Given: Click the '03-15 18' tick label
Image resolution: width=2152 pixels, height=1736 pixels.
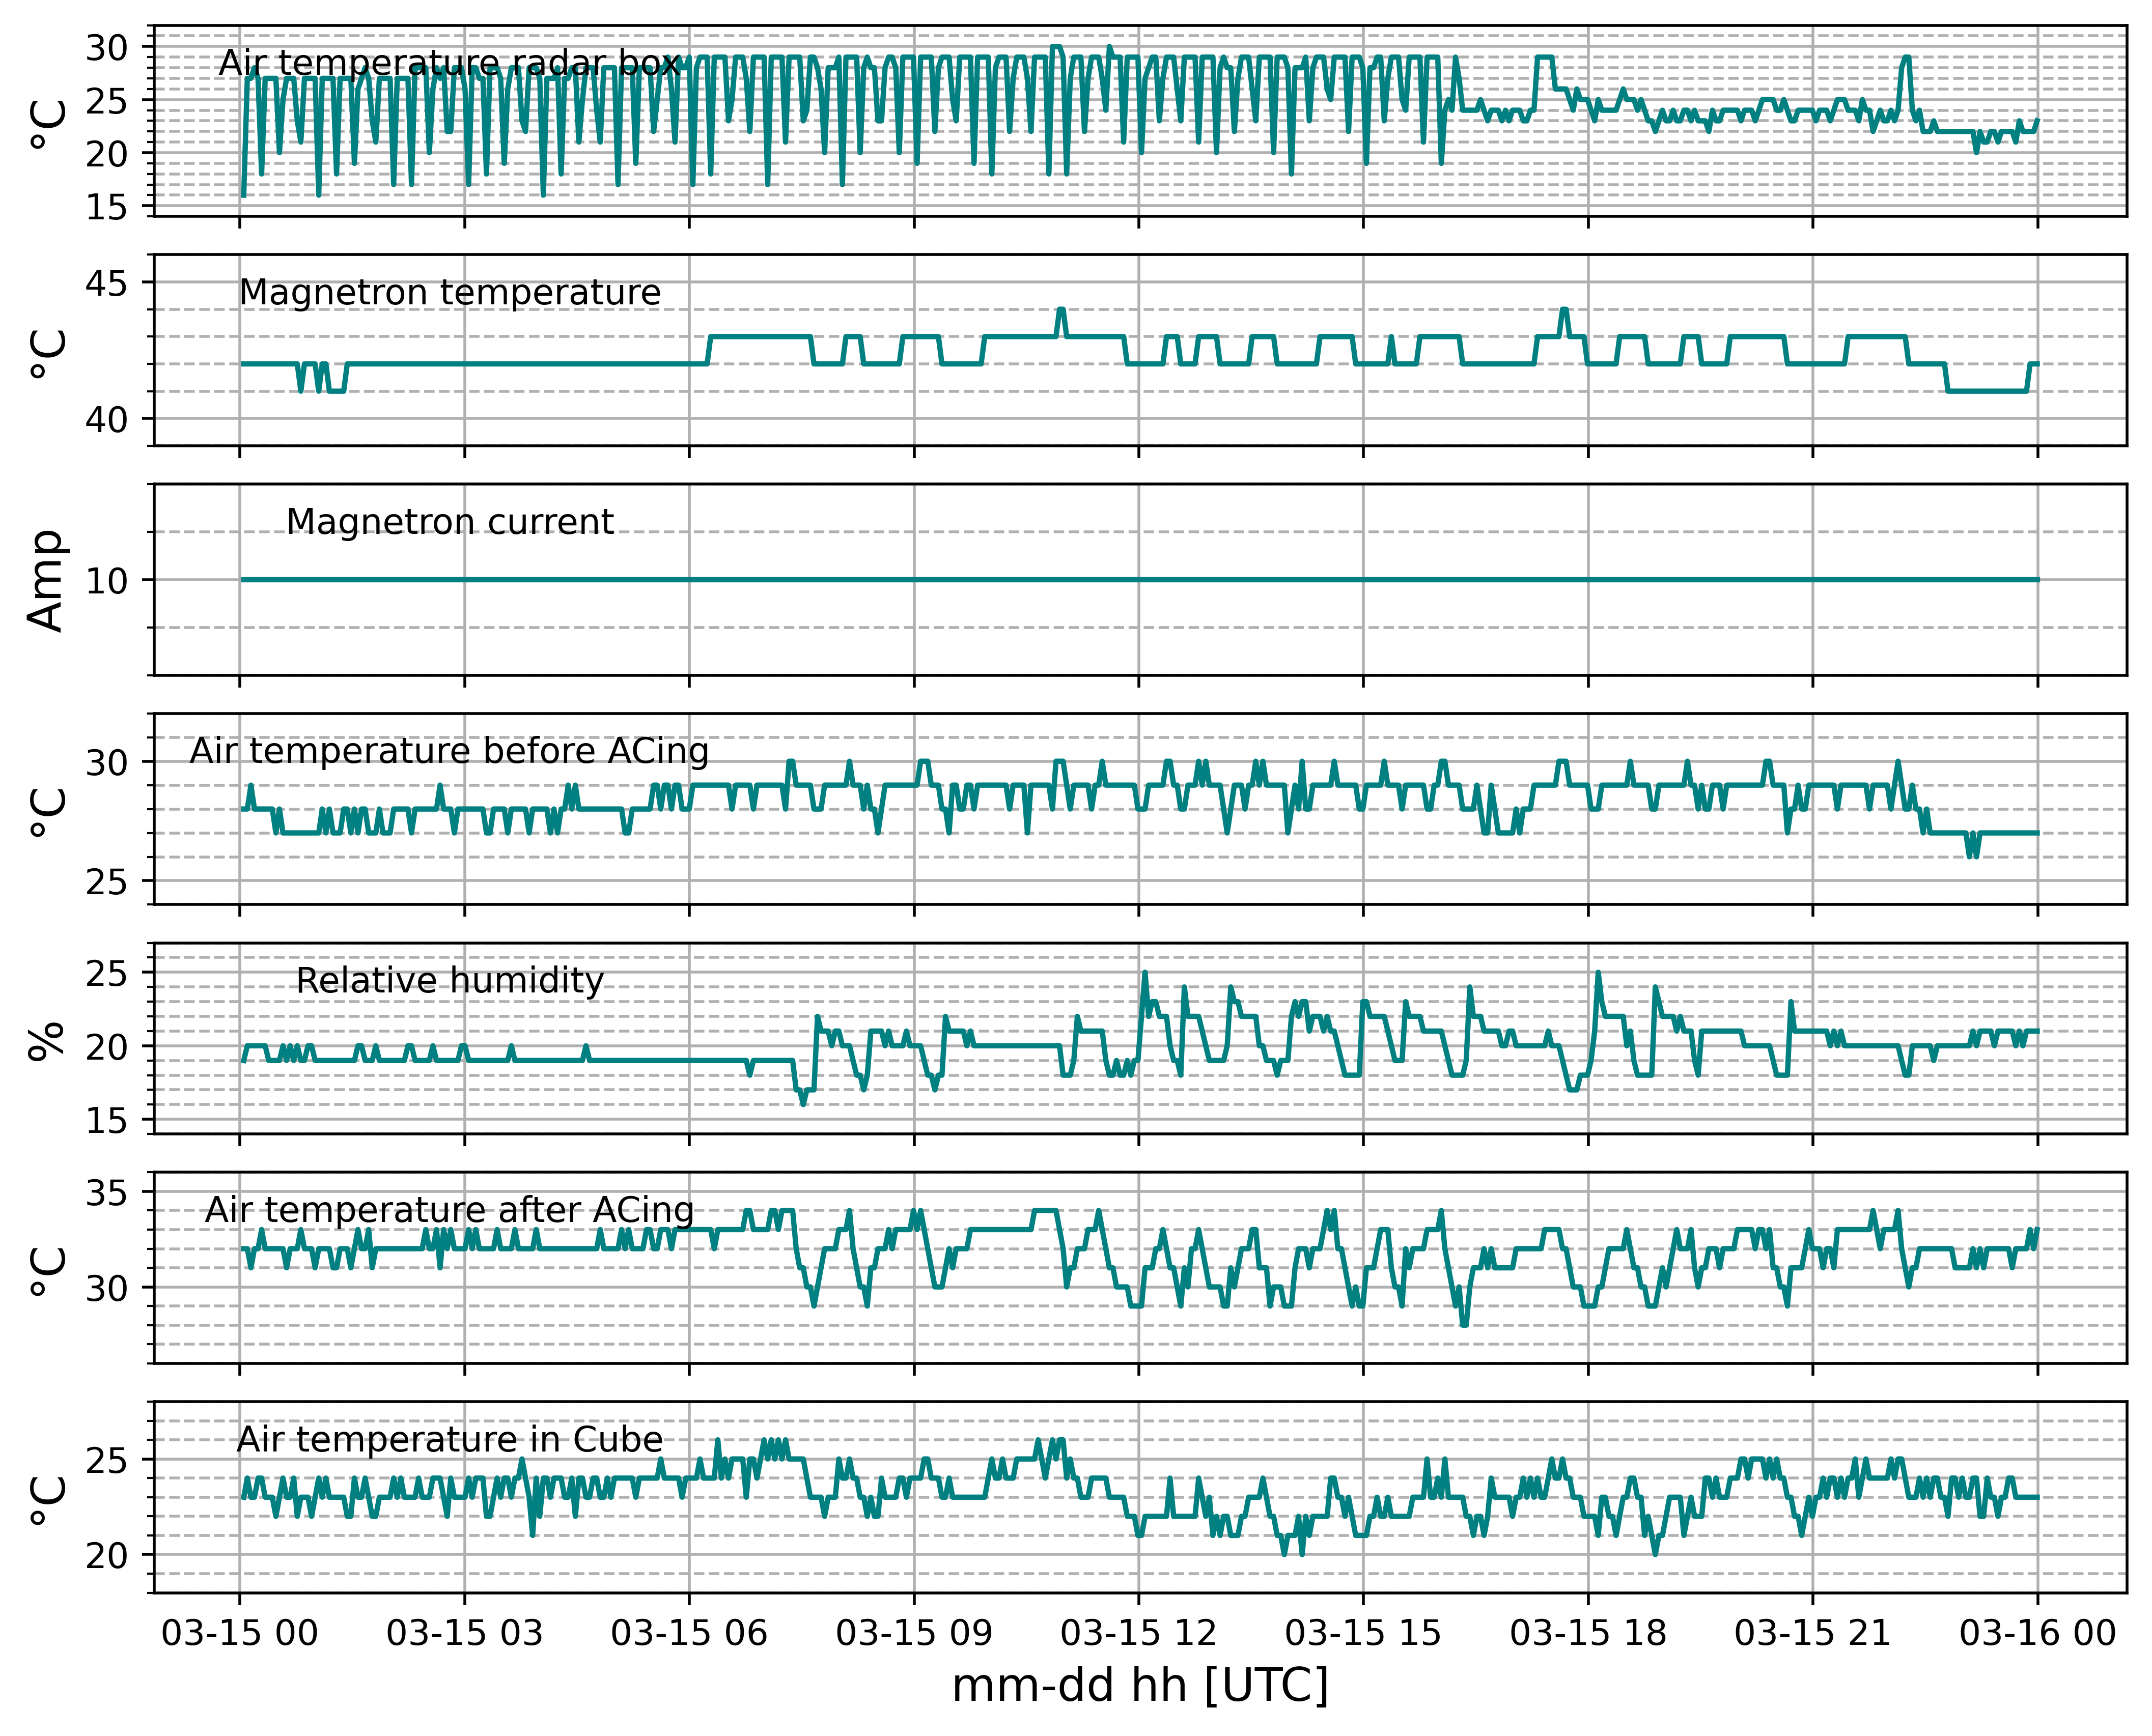Looking at the screenshot, I should coord(1588,1633).
